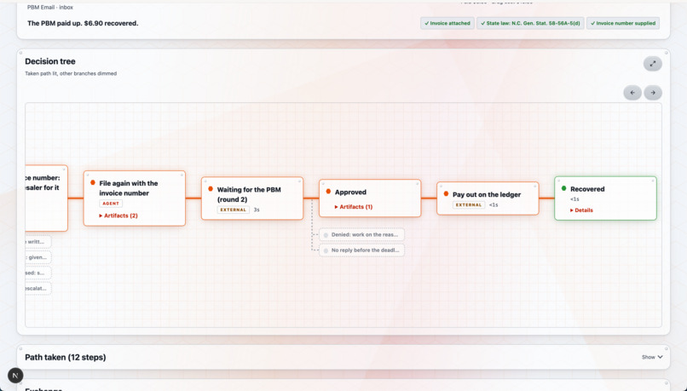This screenshot has height=391, width=687.
Task: Click the "State law: N.C. Gen. Stat. 58-56A-5(d)" badge
Action: (x=530, y=23)
